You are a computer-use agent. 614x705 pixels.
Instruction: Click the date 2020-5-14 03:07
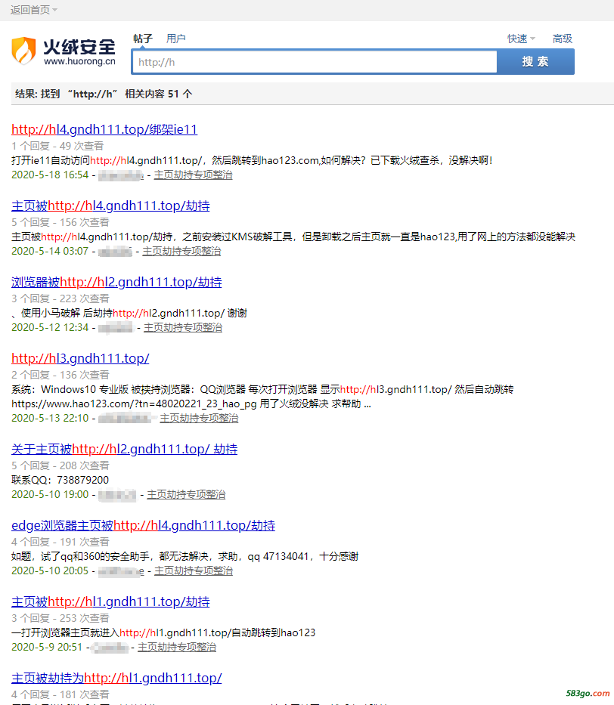[x=50, y=252]
